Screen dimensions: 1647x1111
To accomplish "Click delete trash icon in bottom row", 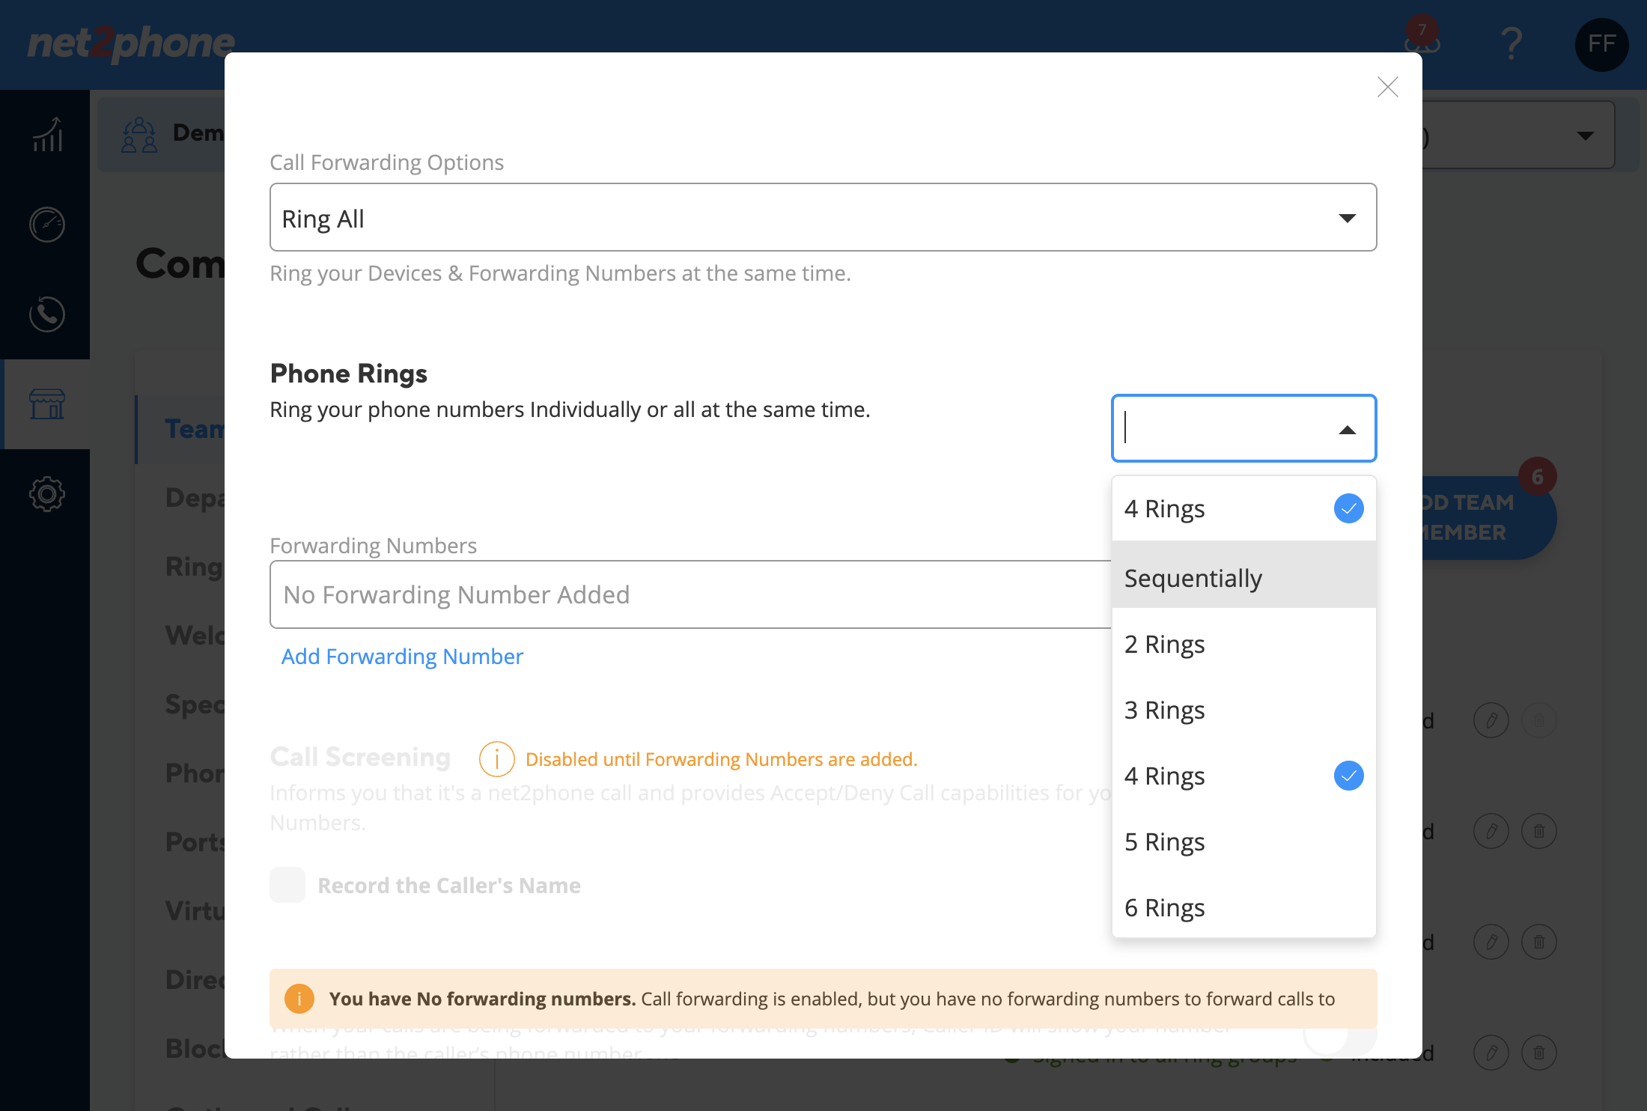I will click(1539, 1053).
